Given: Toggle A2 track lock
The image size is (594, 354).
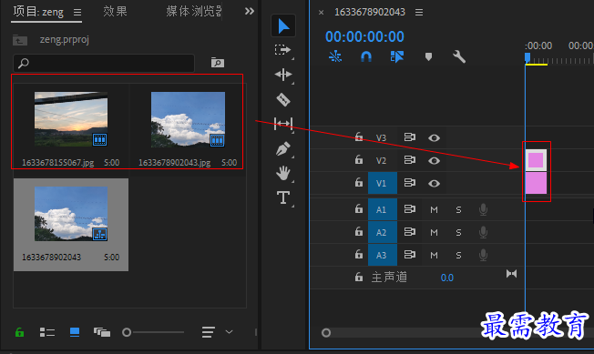Looking at the screenshot, I should click(x=359, y=231).
